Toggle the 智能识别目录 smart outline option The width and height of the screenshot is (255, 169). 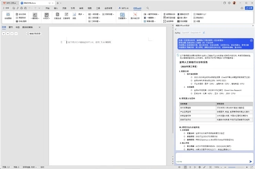coord(33,34)
